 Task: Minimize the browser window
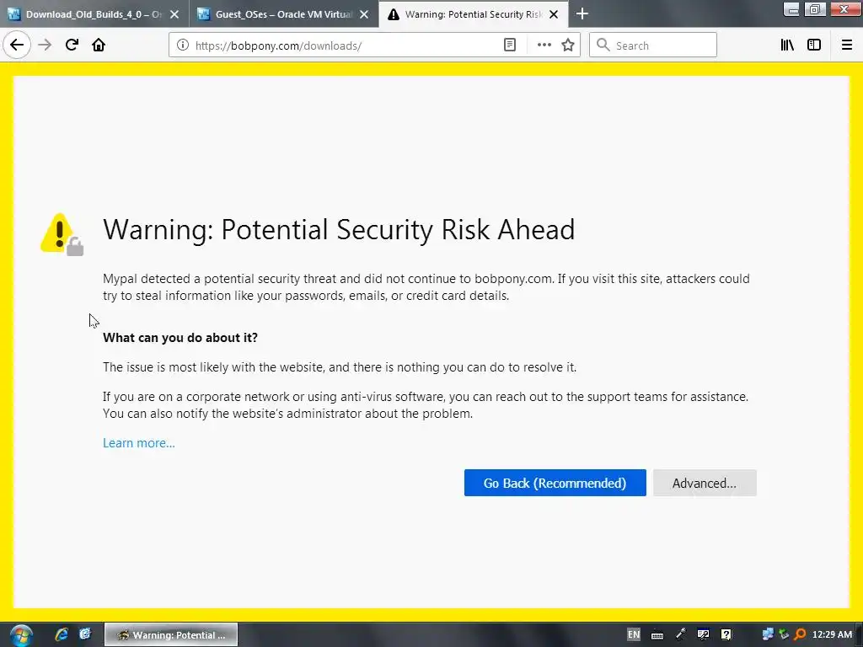[791, 9]
